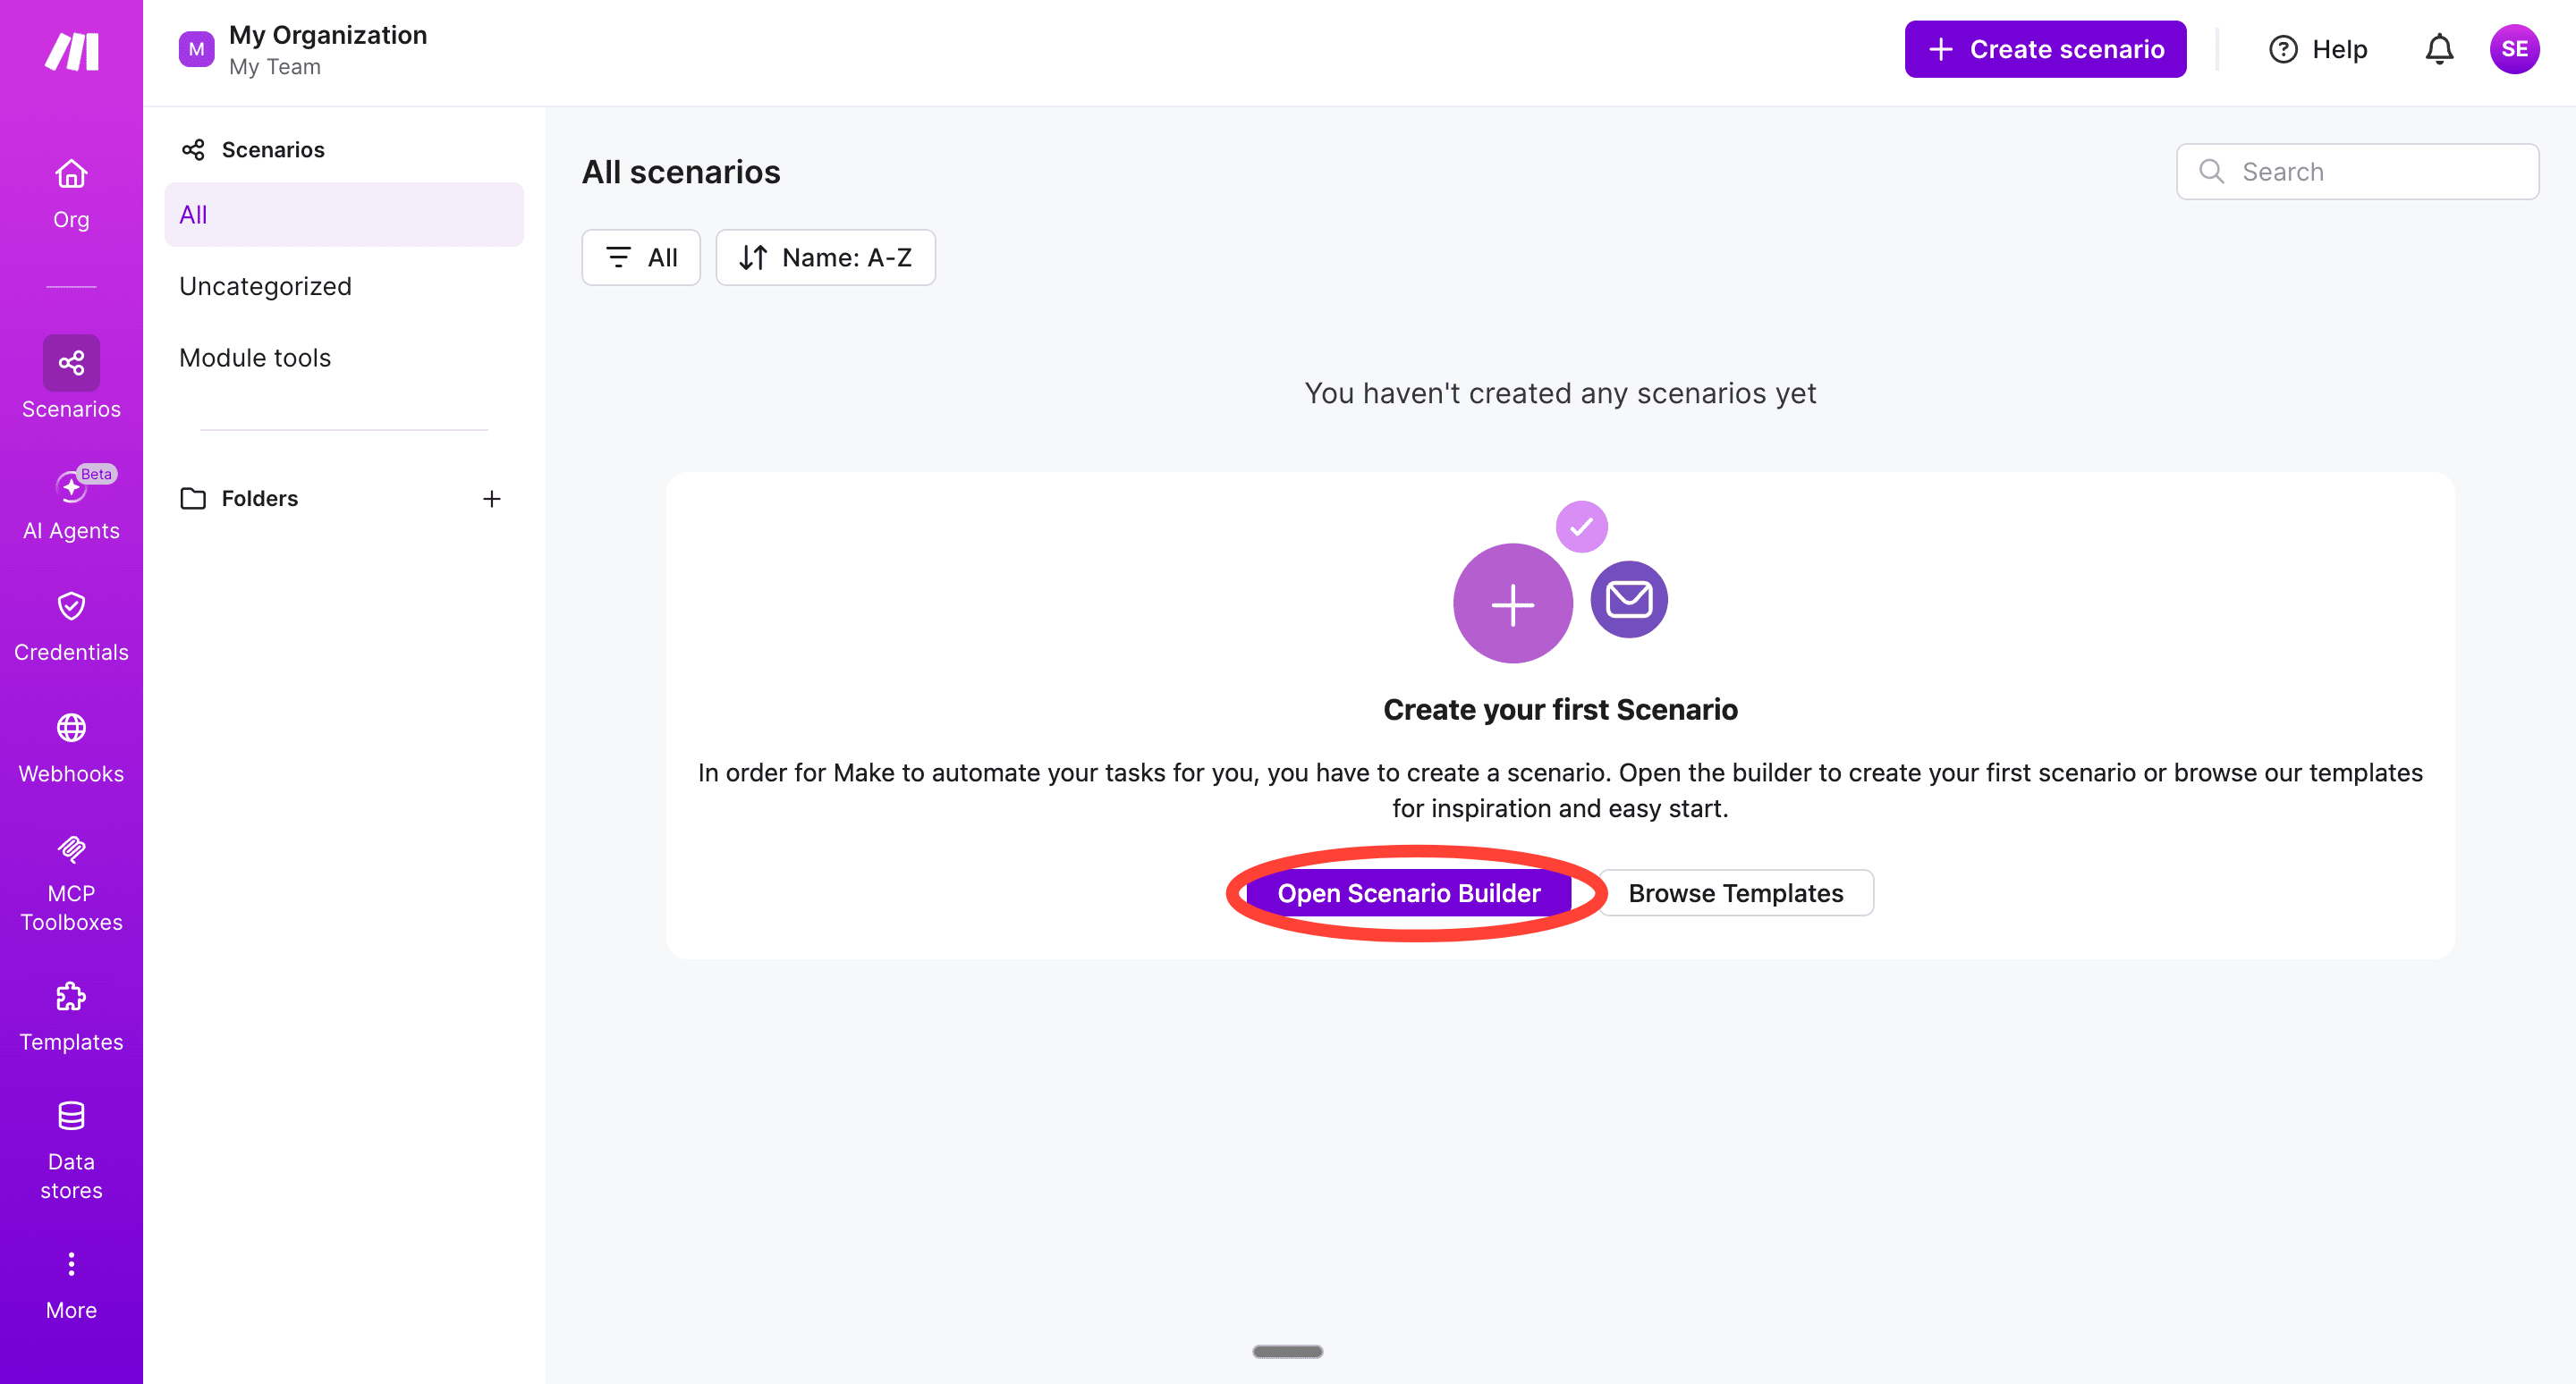Open MCP Toolboxes section
2576x1384 pixels.
click(71, 884)
